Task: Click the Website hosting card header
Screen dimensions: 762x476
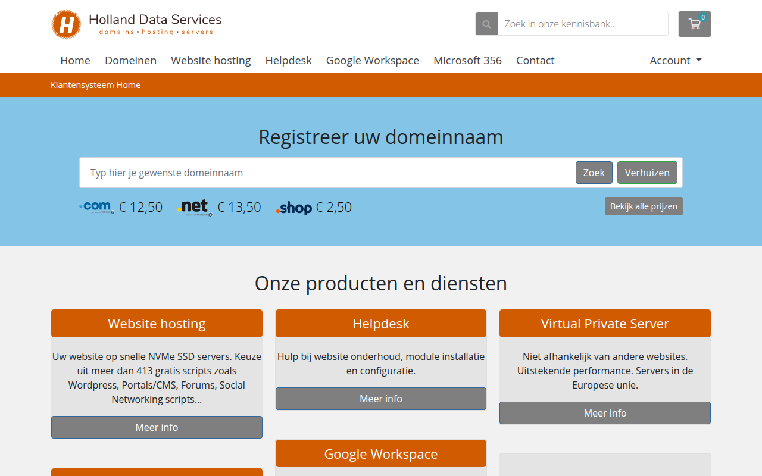Action: (157, 324)
